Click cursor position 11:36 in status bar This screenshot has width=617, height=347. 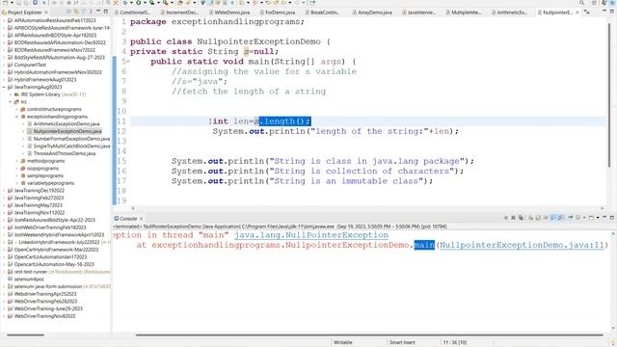coord(455,342)
